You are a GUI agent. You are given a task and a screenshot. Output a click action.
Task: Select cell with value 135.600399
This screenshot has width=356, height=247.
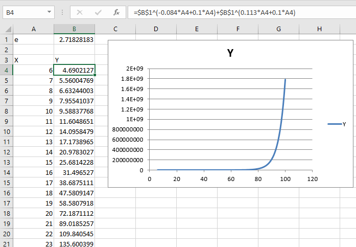click(74, 243)
